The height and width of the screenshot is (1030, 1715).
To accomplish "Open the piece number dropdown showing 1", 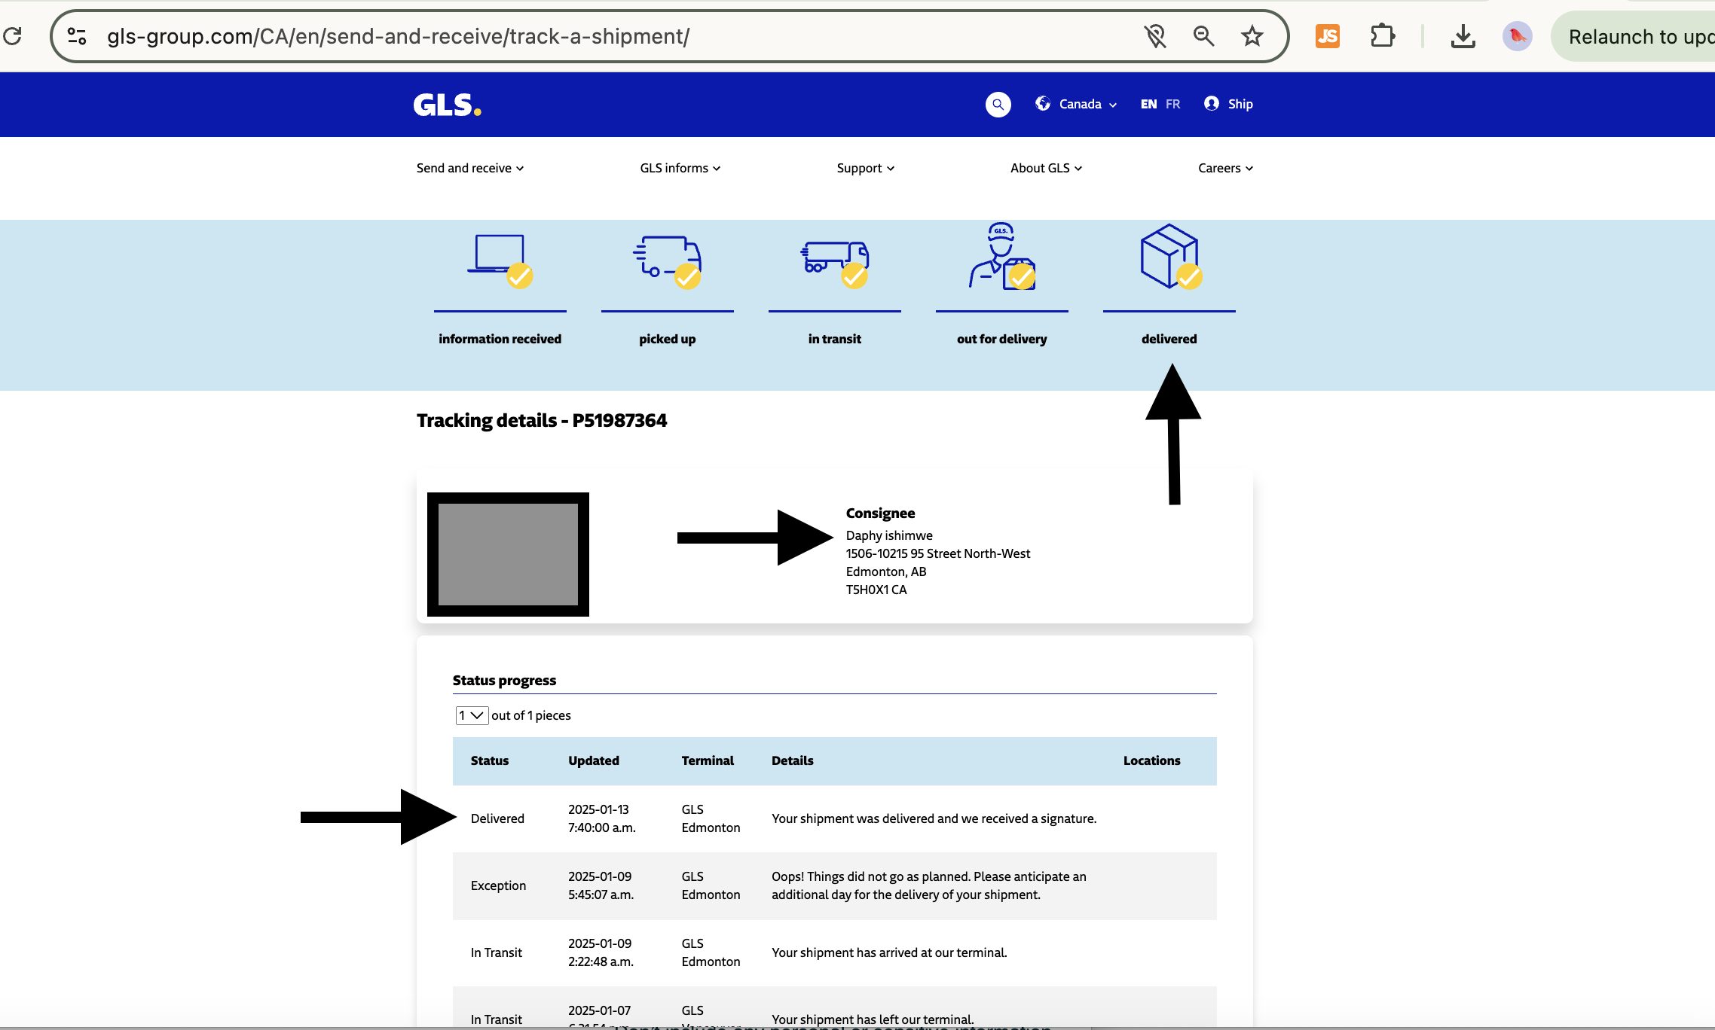I will coord(472,715).
